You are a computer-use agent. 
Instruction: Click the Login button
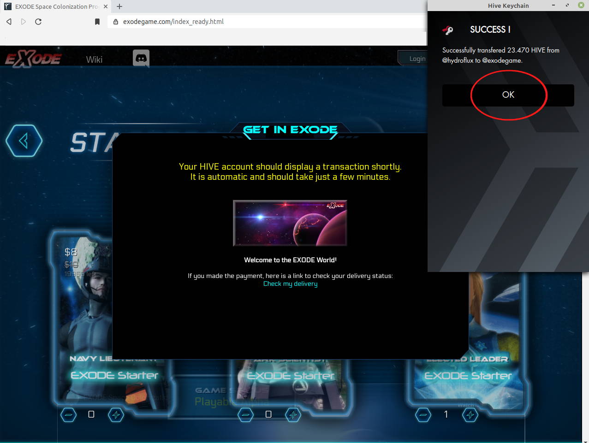(417, 59)
